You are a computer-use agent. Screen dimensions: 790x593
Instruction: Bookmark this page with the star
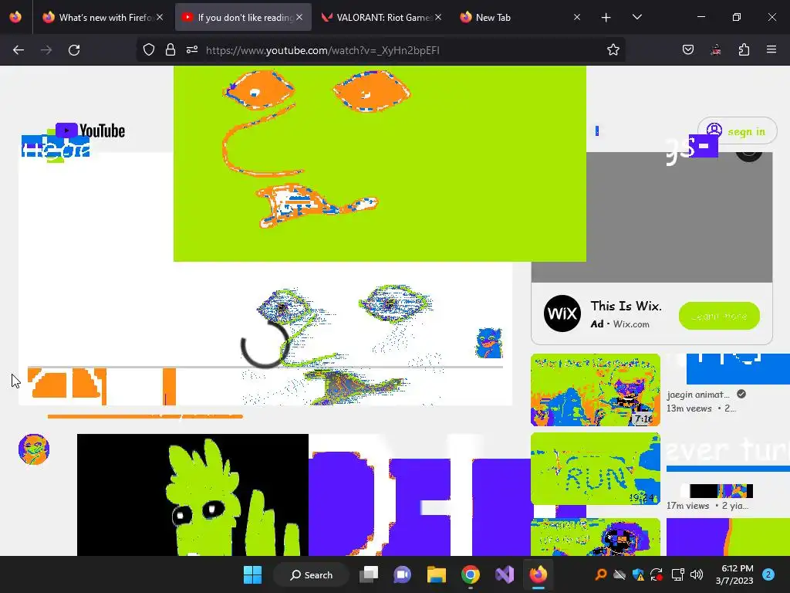(613, 50)
